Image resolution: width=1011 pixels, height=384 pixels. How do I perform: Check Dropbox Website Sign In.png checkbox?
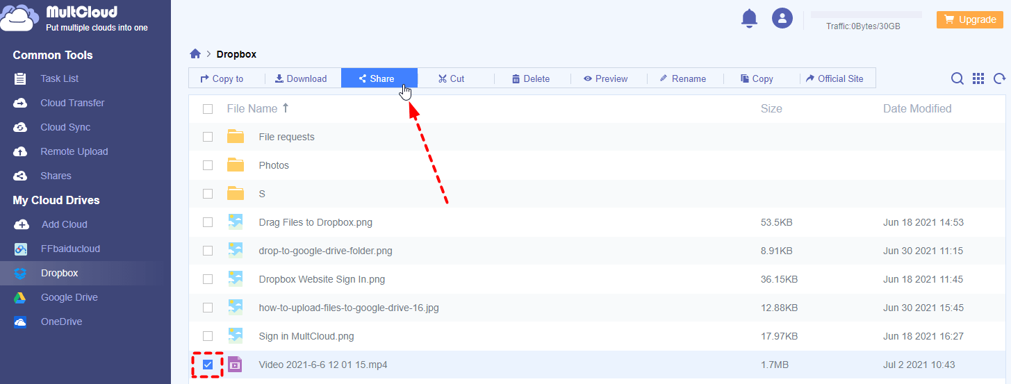coord(208,279)
